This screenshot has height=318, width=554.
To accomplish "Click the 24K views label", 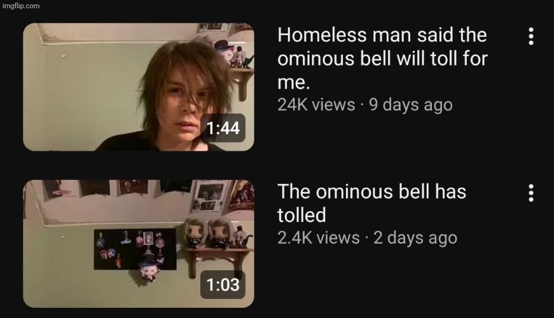I will [x=316, y=105].
